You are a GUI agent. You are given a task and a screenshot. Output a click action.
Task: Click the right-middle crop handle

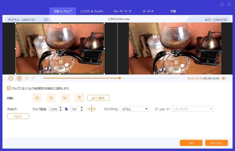coord(104,49)
